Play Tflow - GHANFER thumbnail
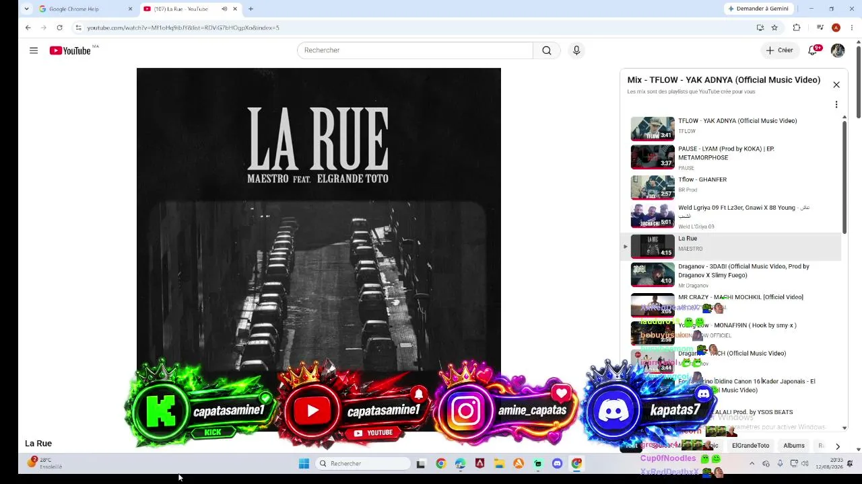Viewport: 862px width, 484px height. pos(653,188)
